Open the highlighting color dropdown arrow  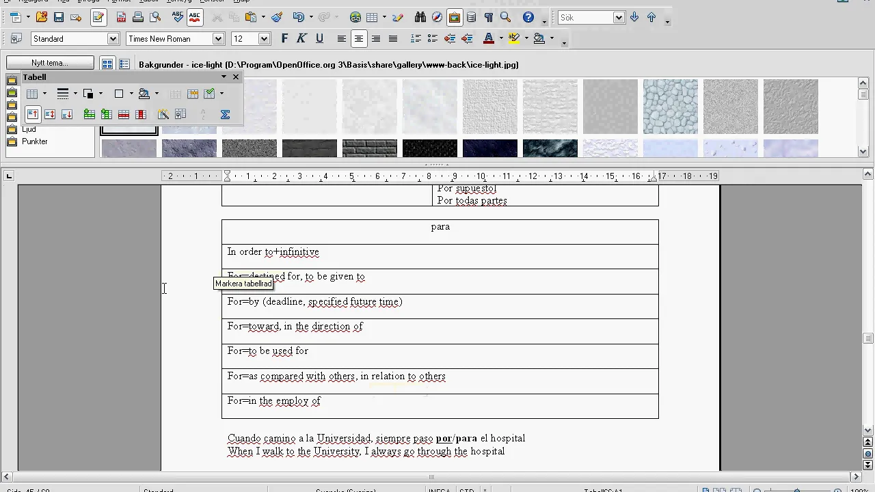(526, 39)
